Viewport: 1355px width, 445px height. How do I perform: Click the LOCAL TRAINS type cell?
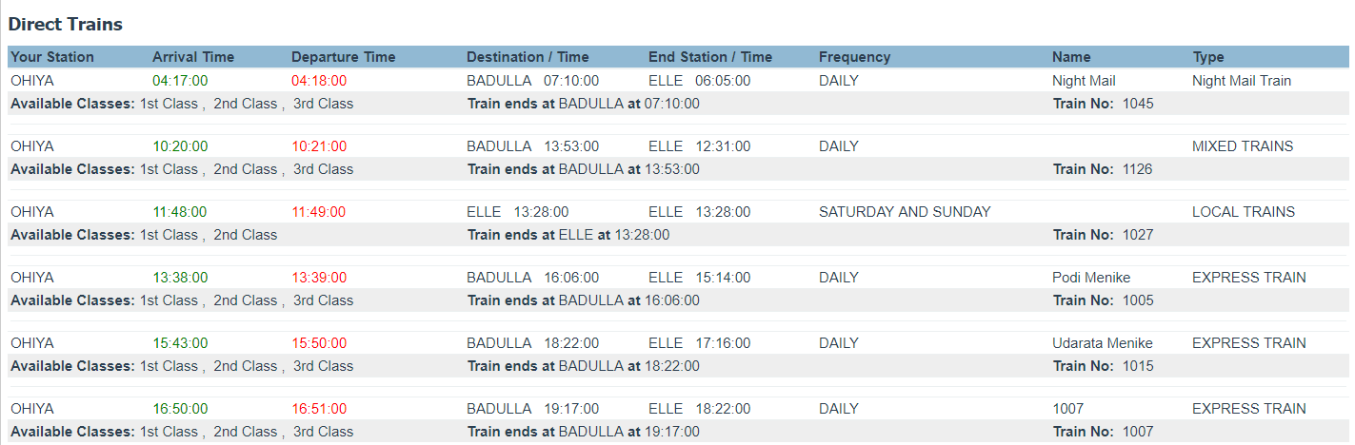tap(1243, 212)
